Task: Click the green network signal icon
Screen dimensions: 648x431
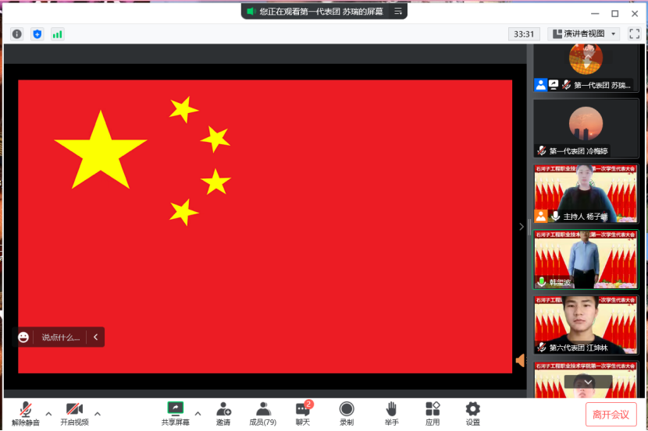Action: click(x=58, y=34)
